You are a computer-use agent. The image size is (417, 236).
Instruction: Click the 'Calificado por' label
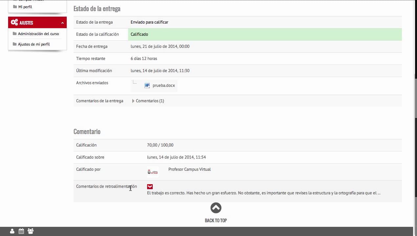(x=88, y=169)
